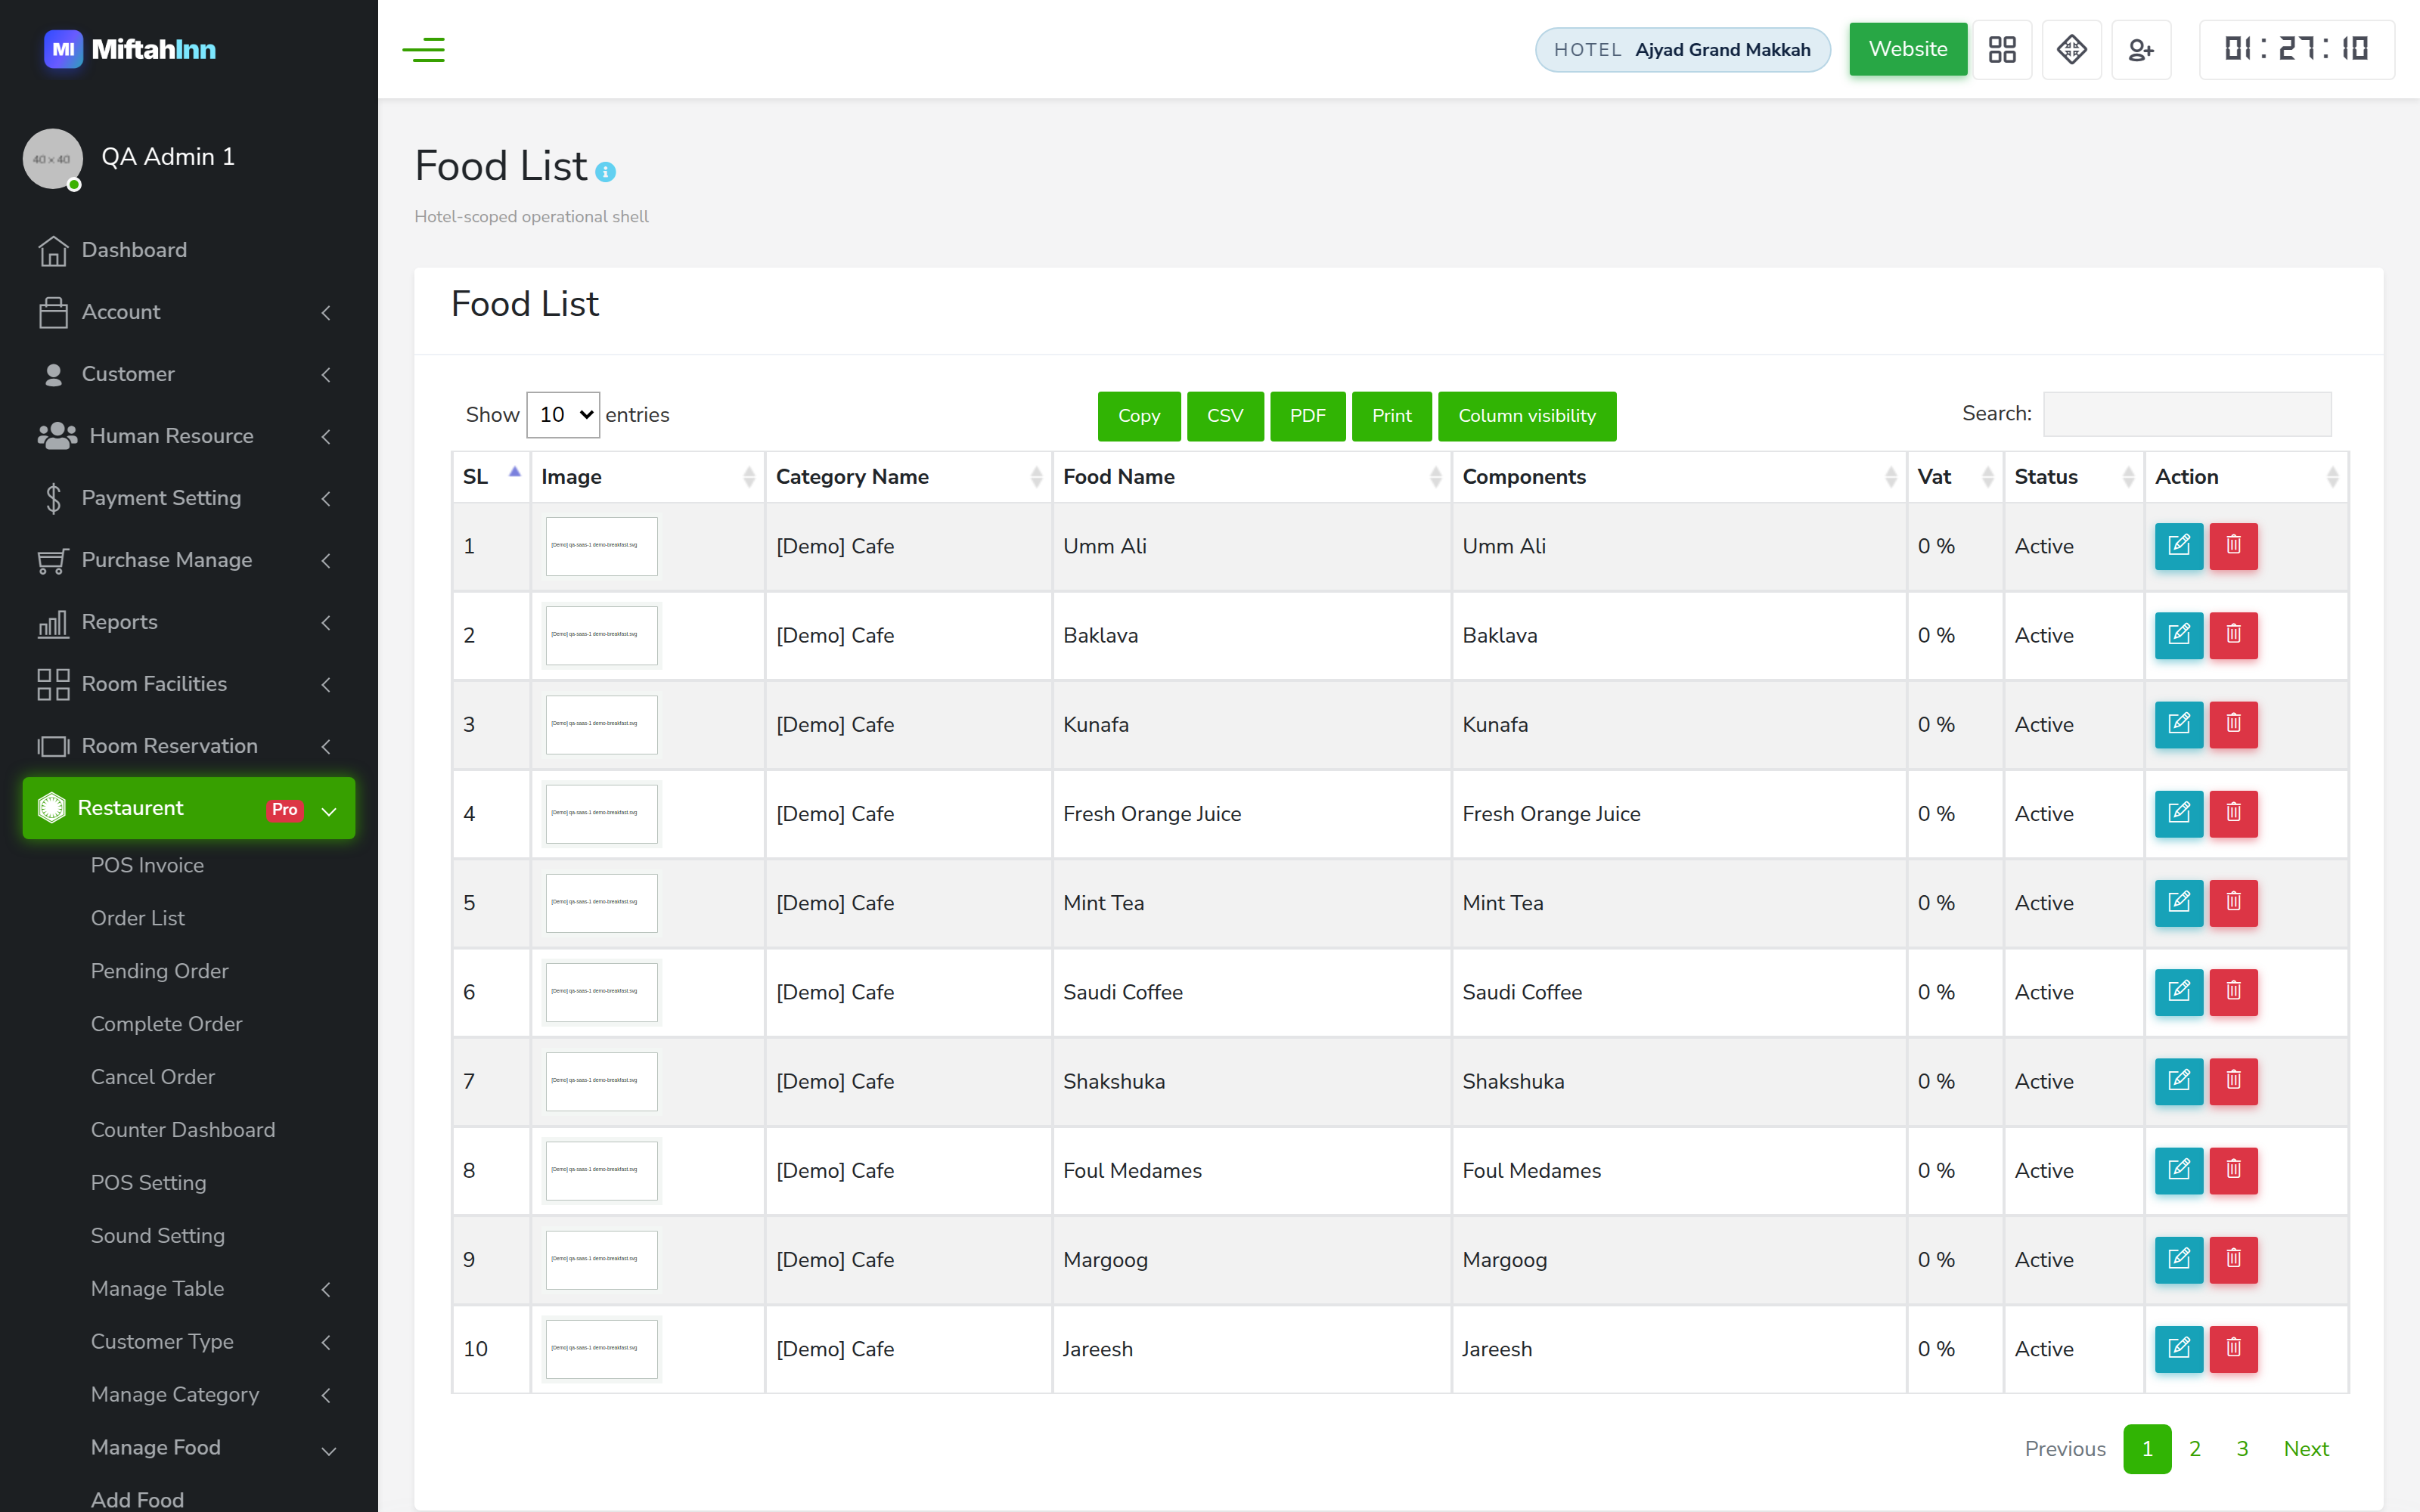Screen dimensions: 2420x1512
Task: Click the diamond room-status icon in header
Action: 2072,49
